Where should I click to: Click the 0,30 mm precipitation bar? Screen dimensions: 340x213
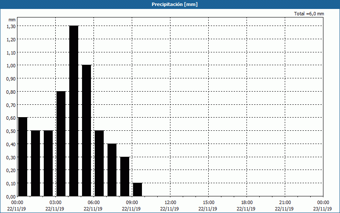pos(125,176)
